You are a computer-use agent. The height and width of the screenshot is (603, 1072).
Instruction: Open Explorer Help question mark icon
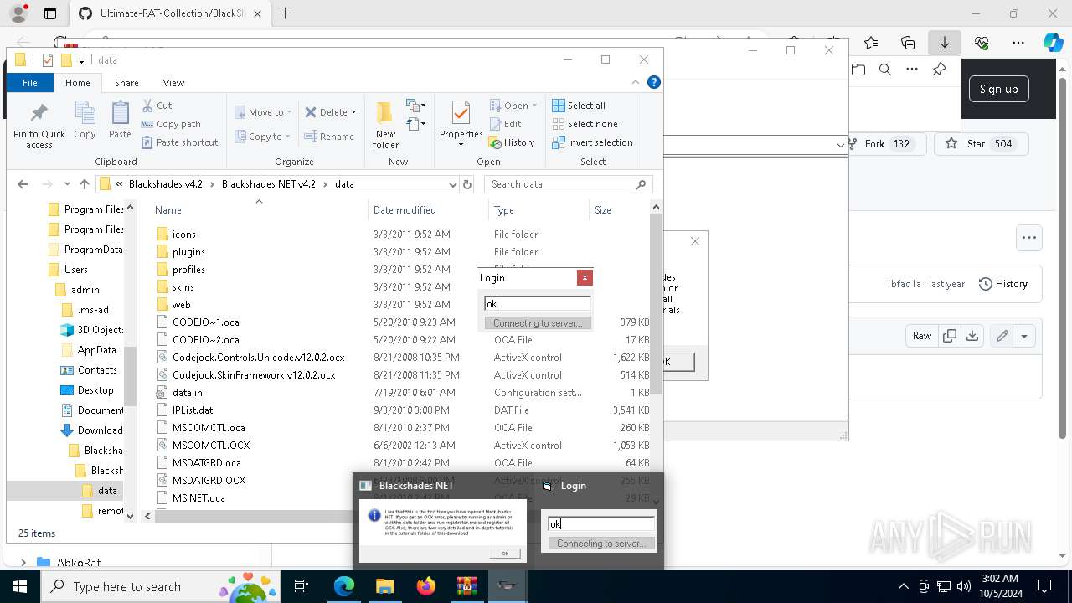coord(654,82)
